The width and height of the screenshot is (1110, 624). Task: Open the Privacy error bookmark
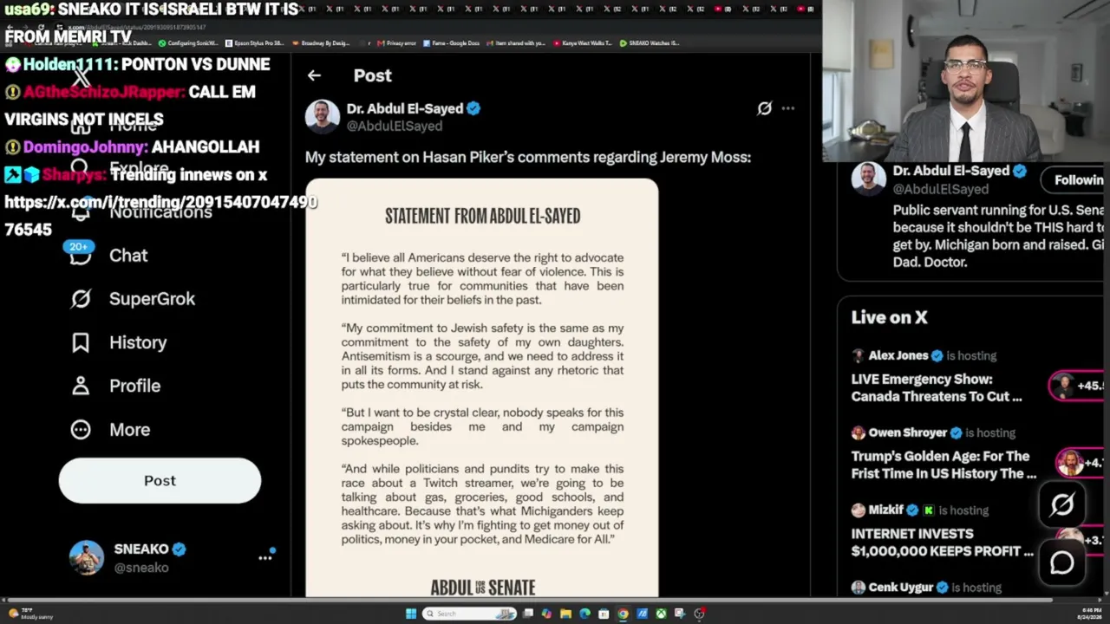point(397,43)
